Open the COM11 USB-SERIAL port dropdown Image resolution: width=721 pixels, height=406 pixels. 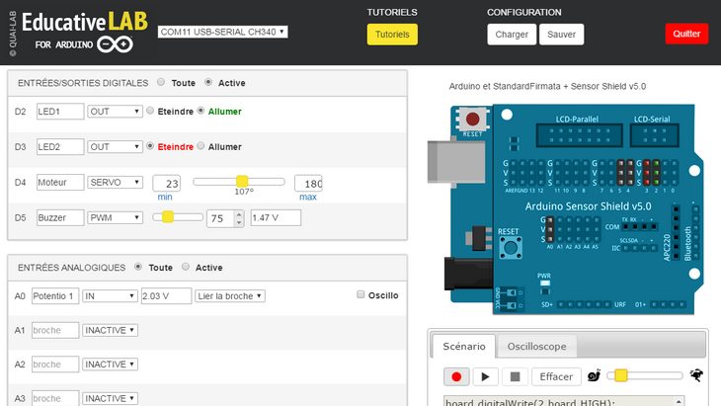pyautogui.click(x=222, y=32)
